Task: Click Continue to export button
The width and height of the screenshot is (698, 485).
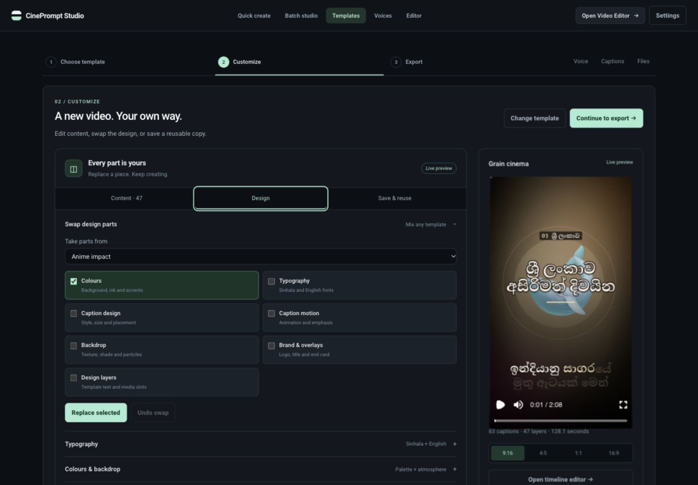Action: 606,118
